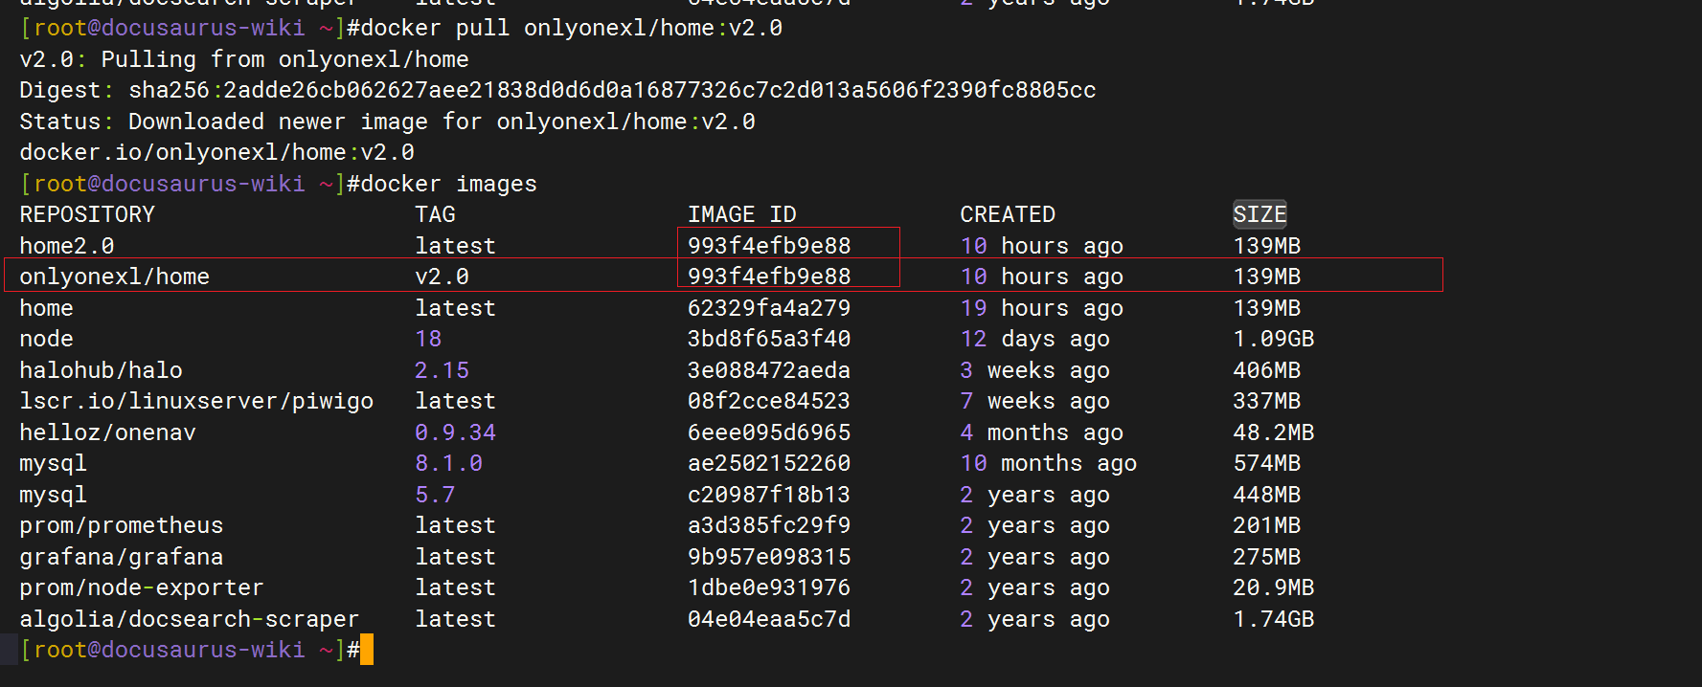Click image ID c20987f18b13

pyautogui.click(x=769, y=495)
